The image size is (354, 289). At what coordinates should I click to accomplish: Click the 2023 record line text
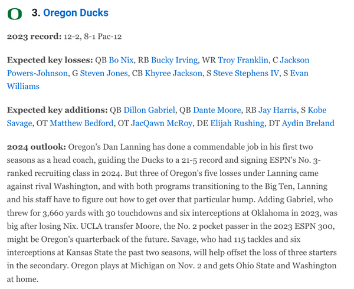click(64, 37)
